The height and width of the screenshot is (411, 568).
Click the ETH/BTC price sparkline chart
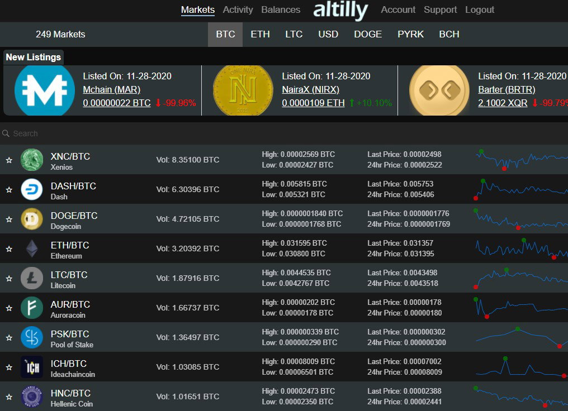click(521, 248)
